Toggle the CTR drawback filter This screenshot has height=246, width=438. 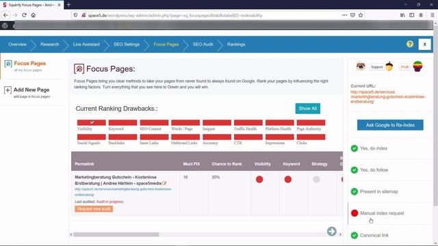pos(248,137)
